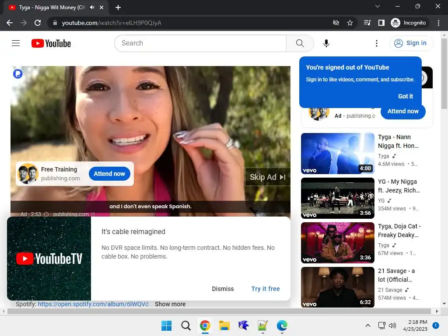Click Attend now in the sidebar ad
448x336 pixels.
[403, 111]
